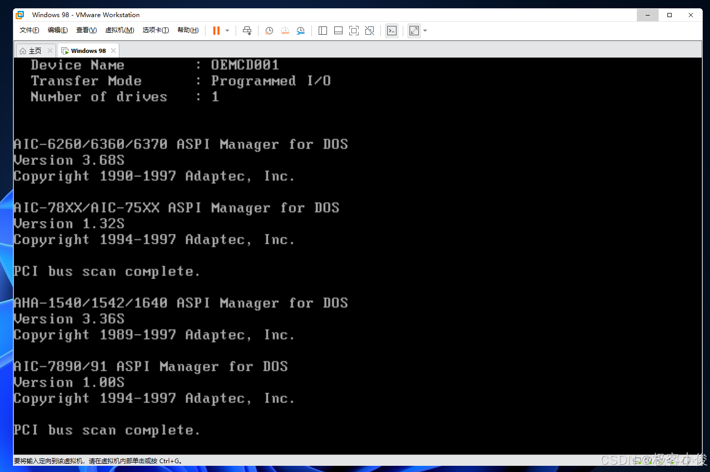Click the 'Version 1.00S' line
The image size is (710, 472).
[69, 382]
